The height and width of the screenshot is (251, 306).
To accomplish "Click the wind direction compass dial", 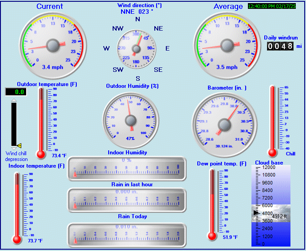I will coord(137,48).
